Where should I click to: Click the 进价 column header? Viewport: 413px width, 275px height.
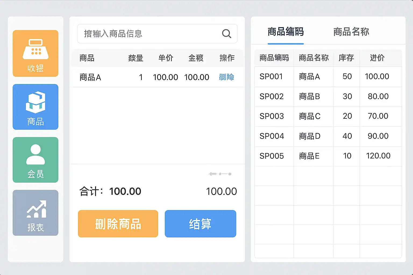[x=377, y=58]
